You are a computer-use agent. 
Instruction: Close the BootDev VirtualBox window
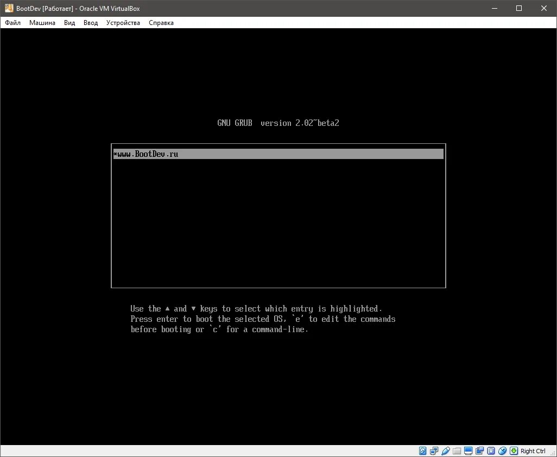click(544, 8)
